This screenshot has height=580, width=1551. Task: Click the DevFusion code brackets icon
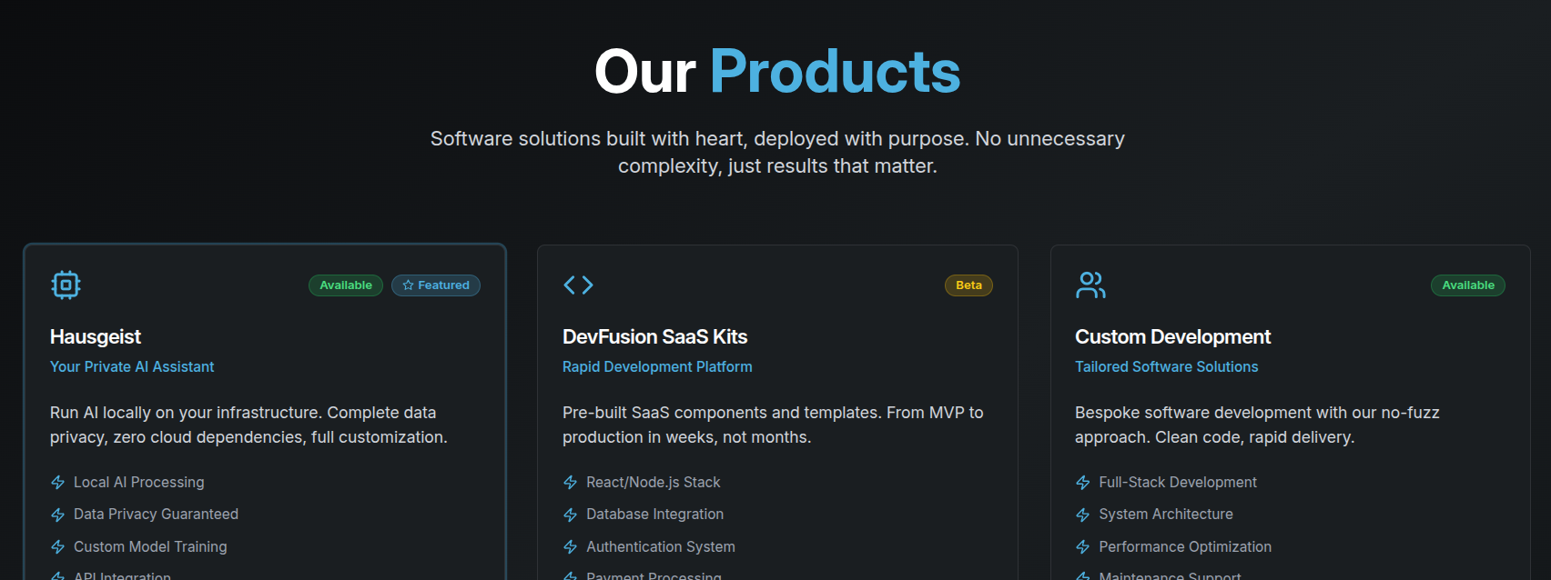[x=578, y=285]
